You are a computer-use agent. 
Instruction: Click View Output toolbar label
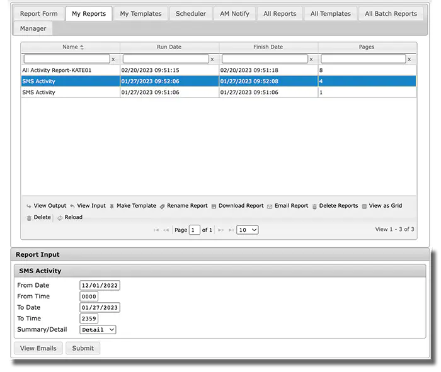(x=50, y=206)
